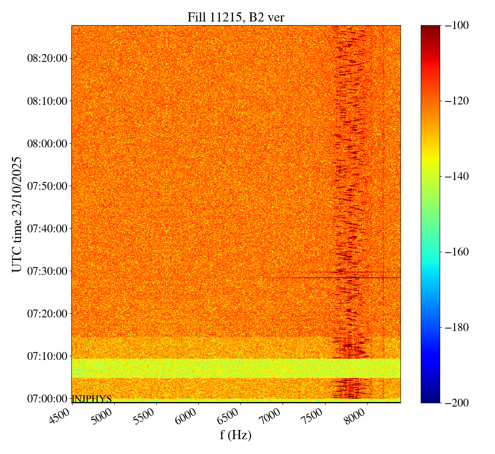Click the 07:00:00 time tick label
The width and height of the screenshot is (495, 454).
(47, 399)
